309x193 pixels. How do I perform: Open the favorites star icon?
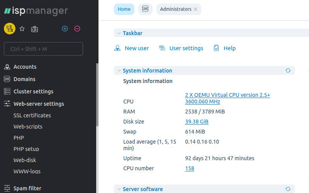click(x=22, y=29)
